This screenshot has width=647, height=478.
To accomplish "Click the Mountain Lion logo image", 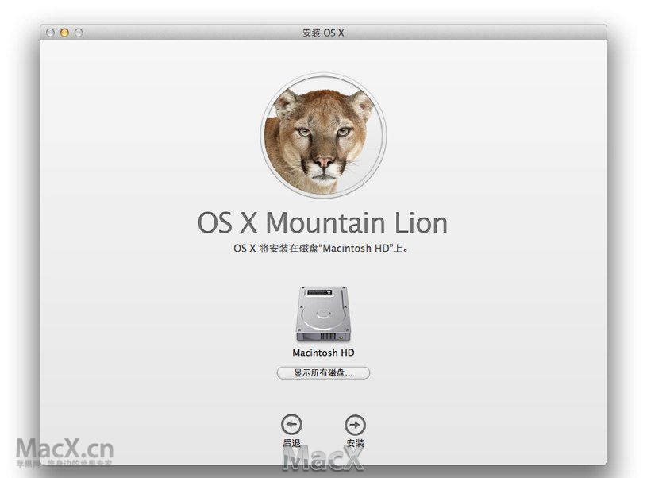I will click(323, 136).
